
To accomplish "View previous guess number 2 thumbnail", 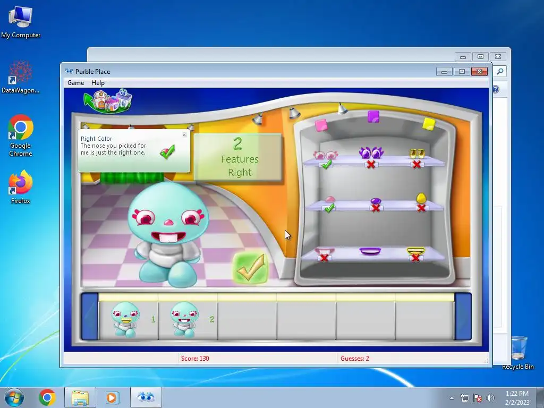I will point(184,319).
